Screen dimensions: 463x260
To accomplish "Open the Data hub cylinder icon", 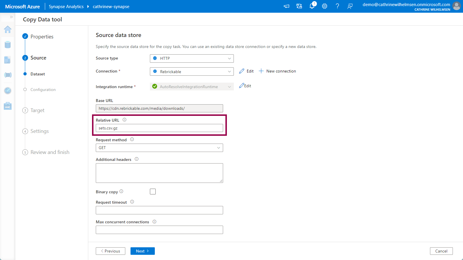I will coord(8,44).
